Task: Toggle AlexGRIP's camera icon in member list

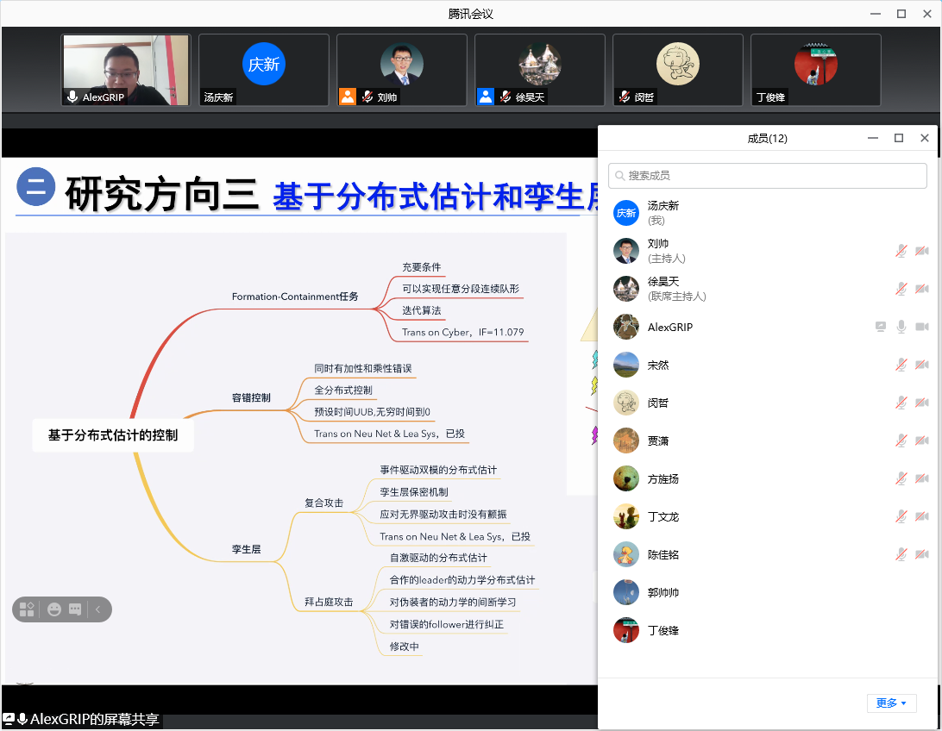Action: 921,327
